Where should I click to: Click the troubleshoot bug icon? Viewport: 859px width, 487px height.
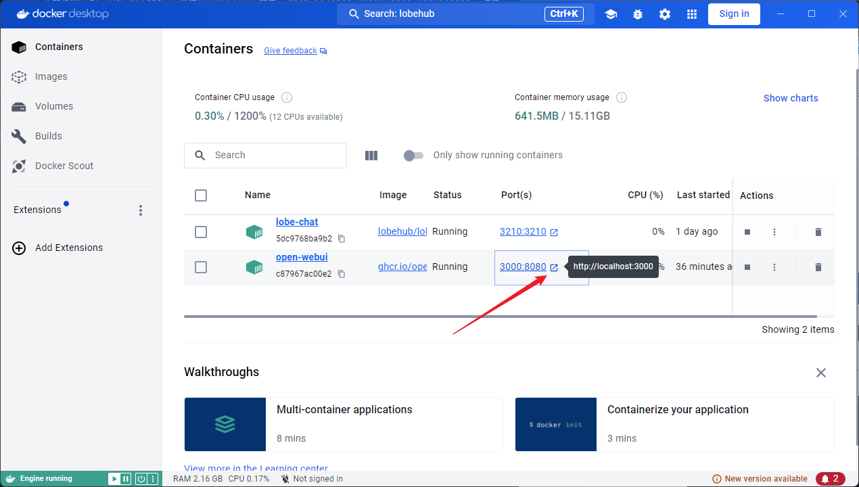tap(638, 14)
